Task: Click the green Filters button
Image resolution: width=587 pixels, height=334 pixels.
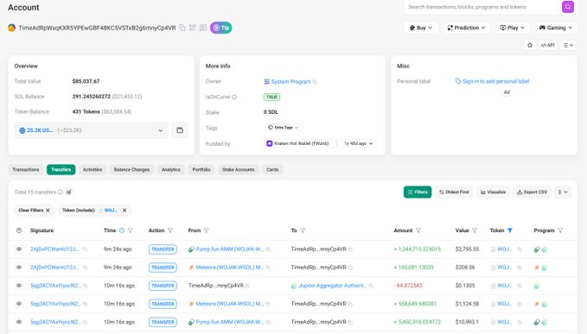Action: click(x=418, y=192)
